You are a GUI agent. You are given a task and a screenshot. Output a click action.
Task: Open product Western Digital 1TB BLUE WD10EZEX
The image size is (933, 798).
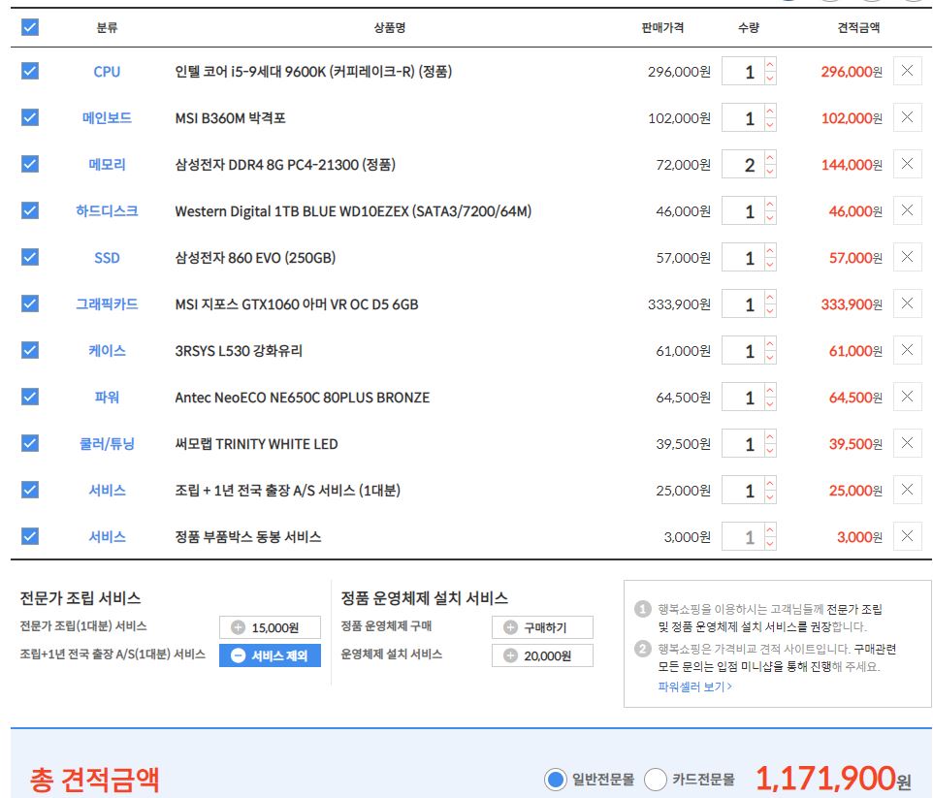point(353,211)
